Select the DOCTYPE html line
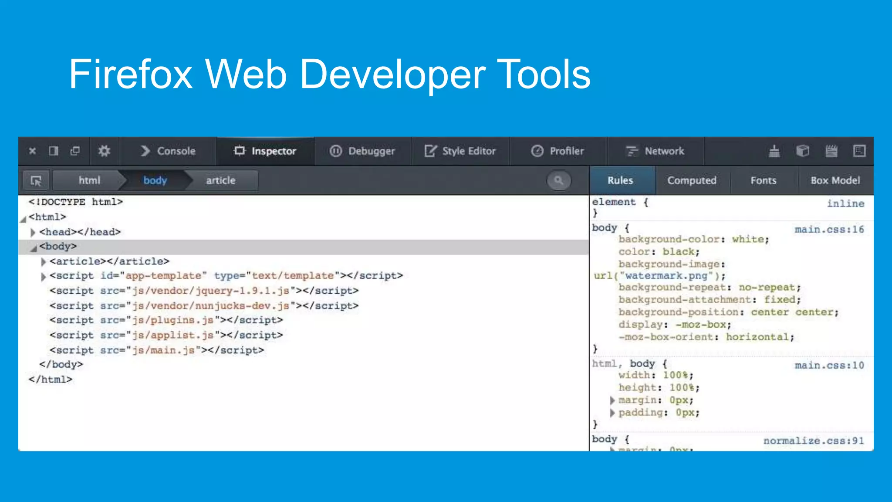This screenshot has height=502, width=892. pos(76,202)
